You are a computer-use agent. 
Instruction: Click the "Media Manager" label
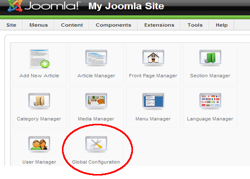point(96,119)
